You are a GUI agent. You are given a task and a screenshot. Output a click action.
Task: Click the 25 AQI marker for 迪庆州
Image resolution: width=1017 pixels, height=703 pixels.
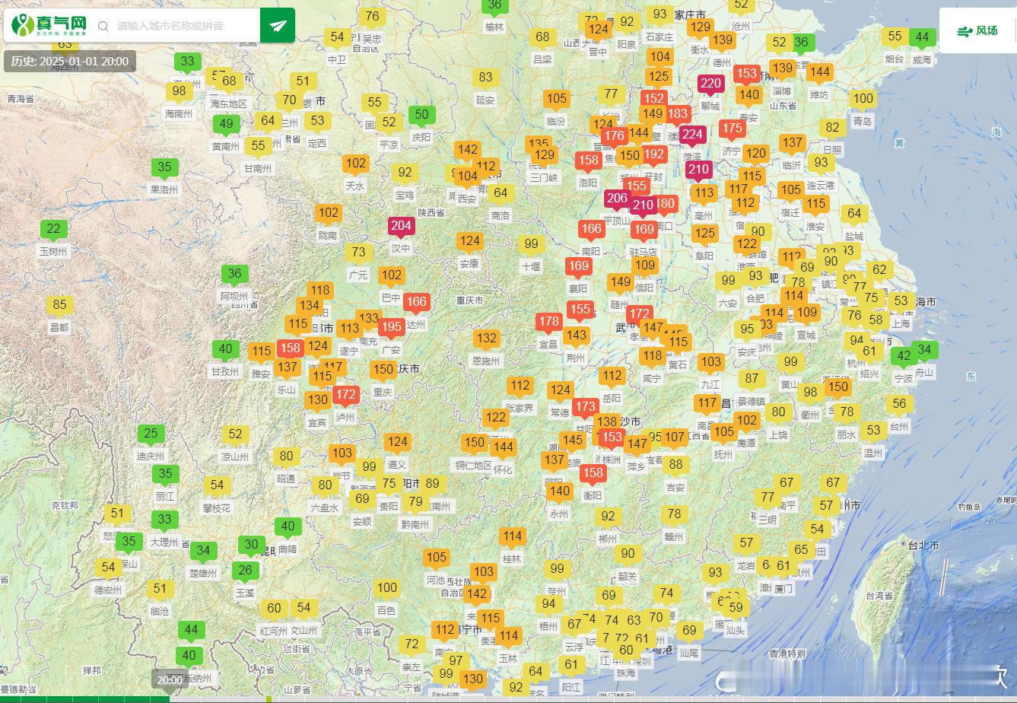(151, 435)
